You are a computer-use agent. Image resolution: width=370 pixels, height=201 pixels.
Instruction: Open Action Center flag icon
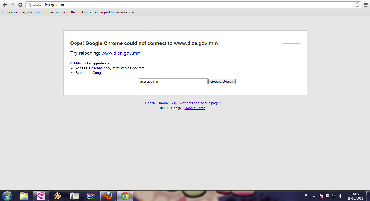(x=321, y=196)
